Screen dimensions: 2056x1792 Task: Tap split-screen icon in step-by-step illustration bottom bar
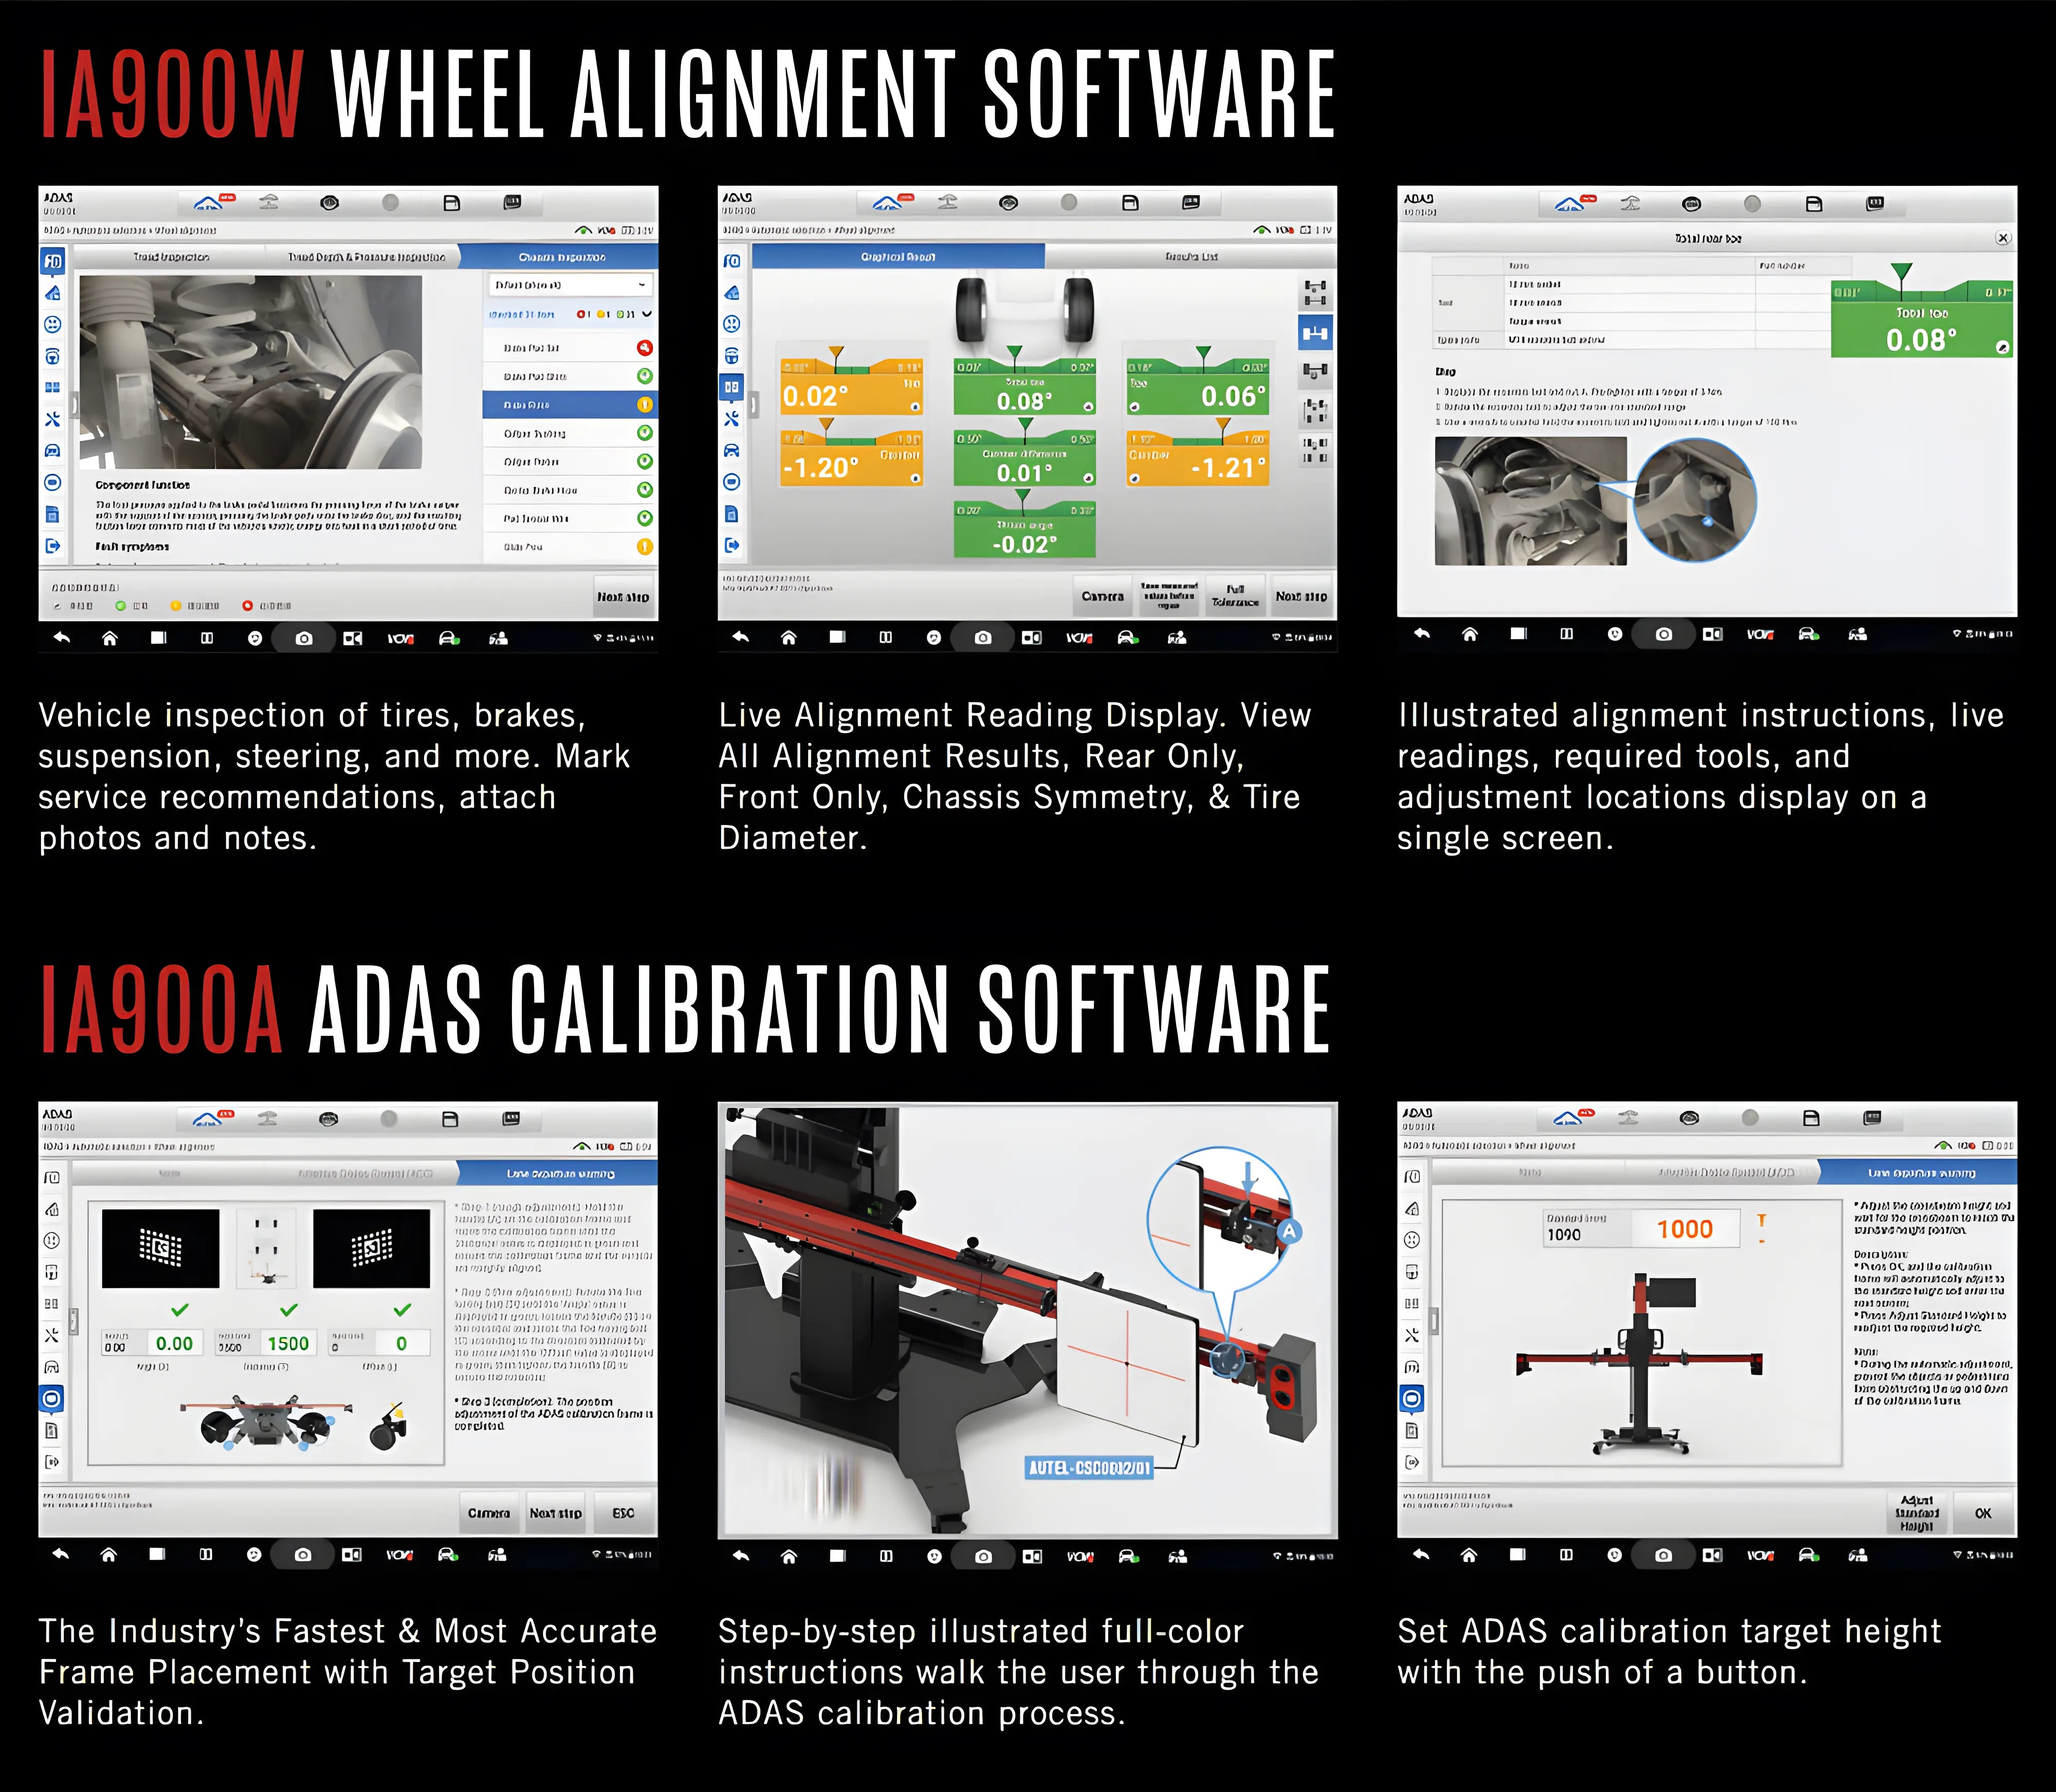pyautogui.click(x=886, y=1556)
